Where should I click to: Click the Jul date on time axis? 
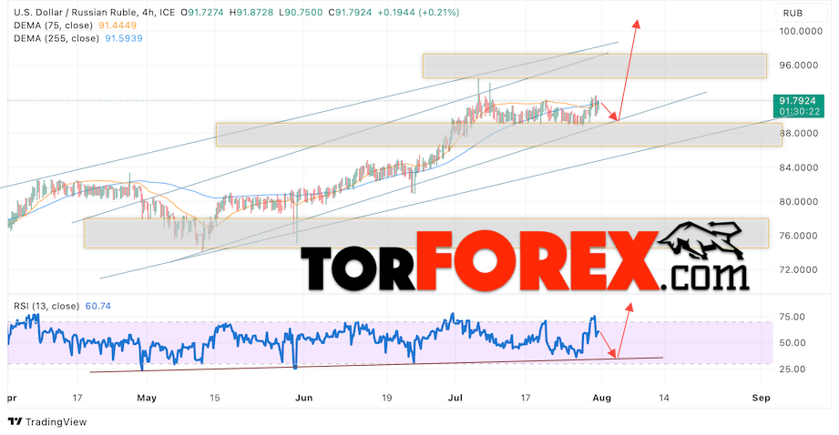coord(455,398)
